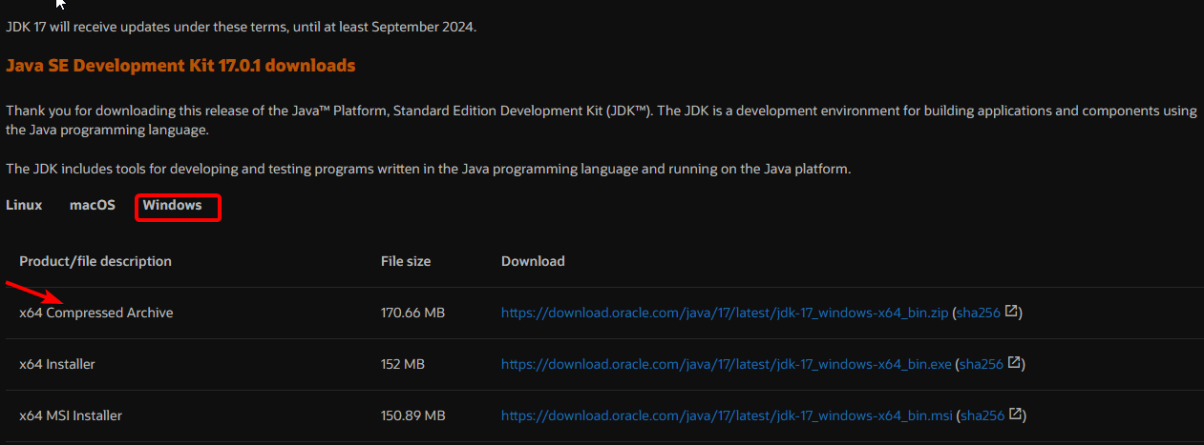
Task: Click external-link icon beside exe sha256
Action: click(x=1015, y=363)
